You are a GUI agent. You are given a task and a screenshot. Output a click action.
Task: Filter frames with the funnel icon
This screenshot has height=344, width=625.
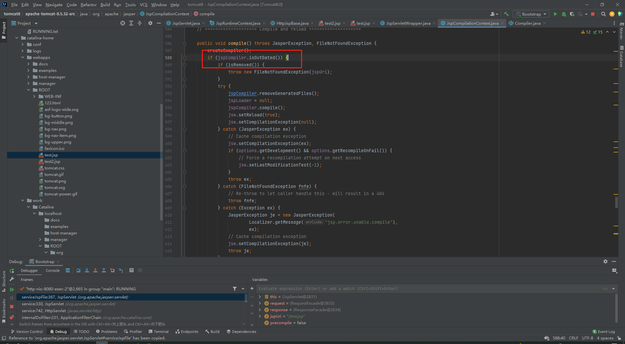coord(234,289)
